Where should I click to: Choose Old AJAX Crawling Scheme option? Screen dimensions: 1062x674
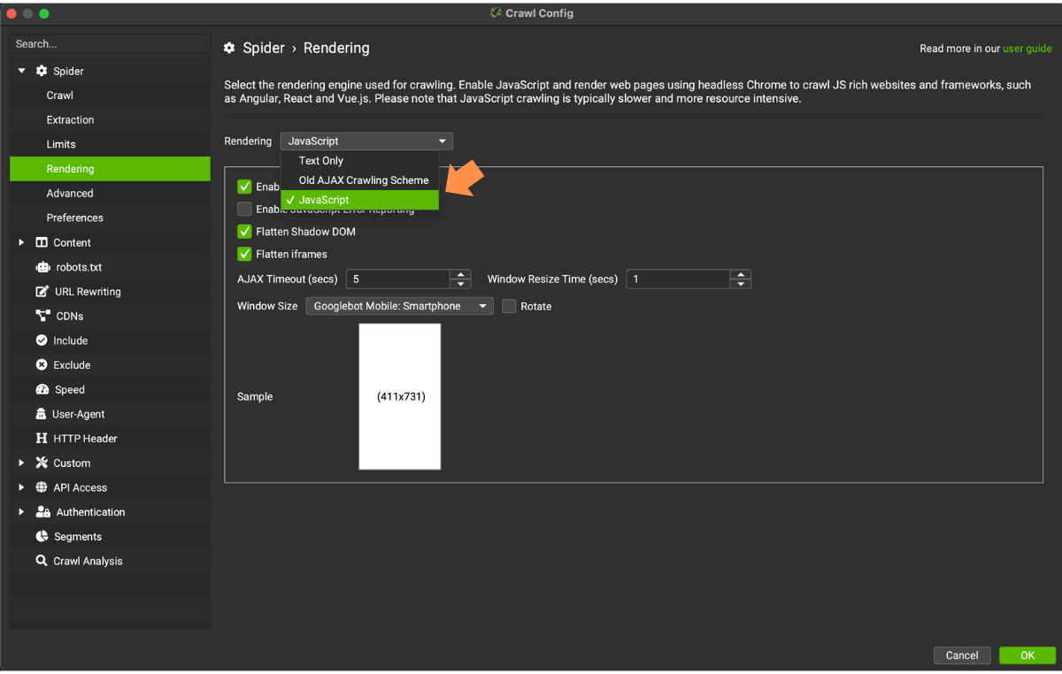coord(363,180)
